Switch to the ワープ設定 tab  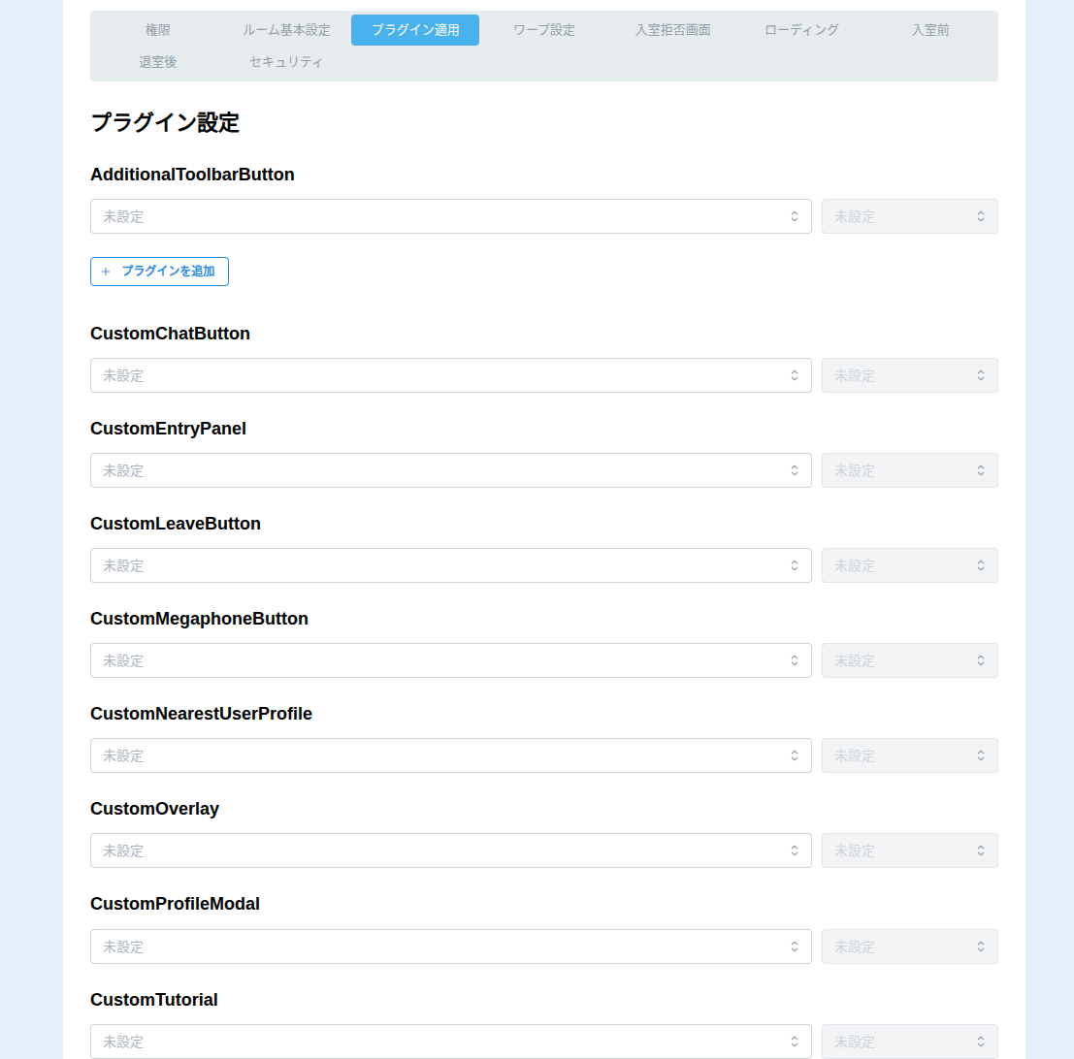(544, 30)
